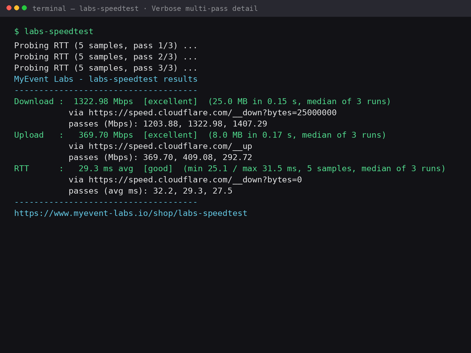471x353 pixels.
Task: Click the 'Download' label
Action: (34, 101)
